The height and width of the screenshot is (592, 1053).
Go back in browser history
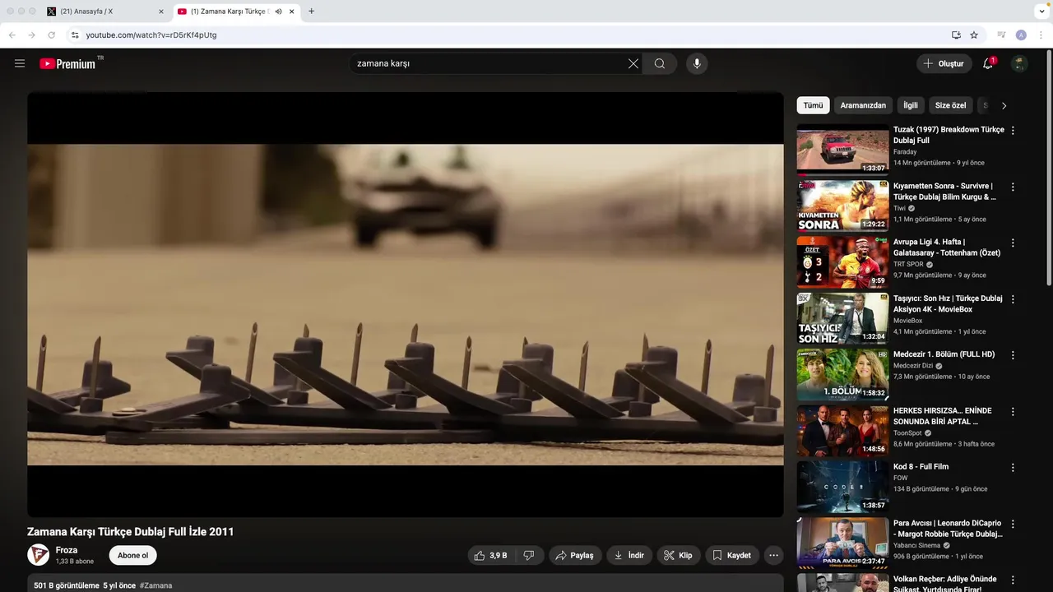coord(12,35)
